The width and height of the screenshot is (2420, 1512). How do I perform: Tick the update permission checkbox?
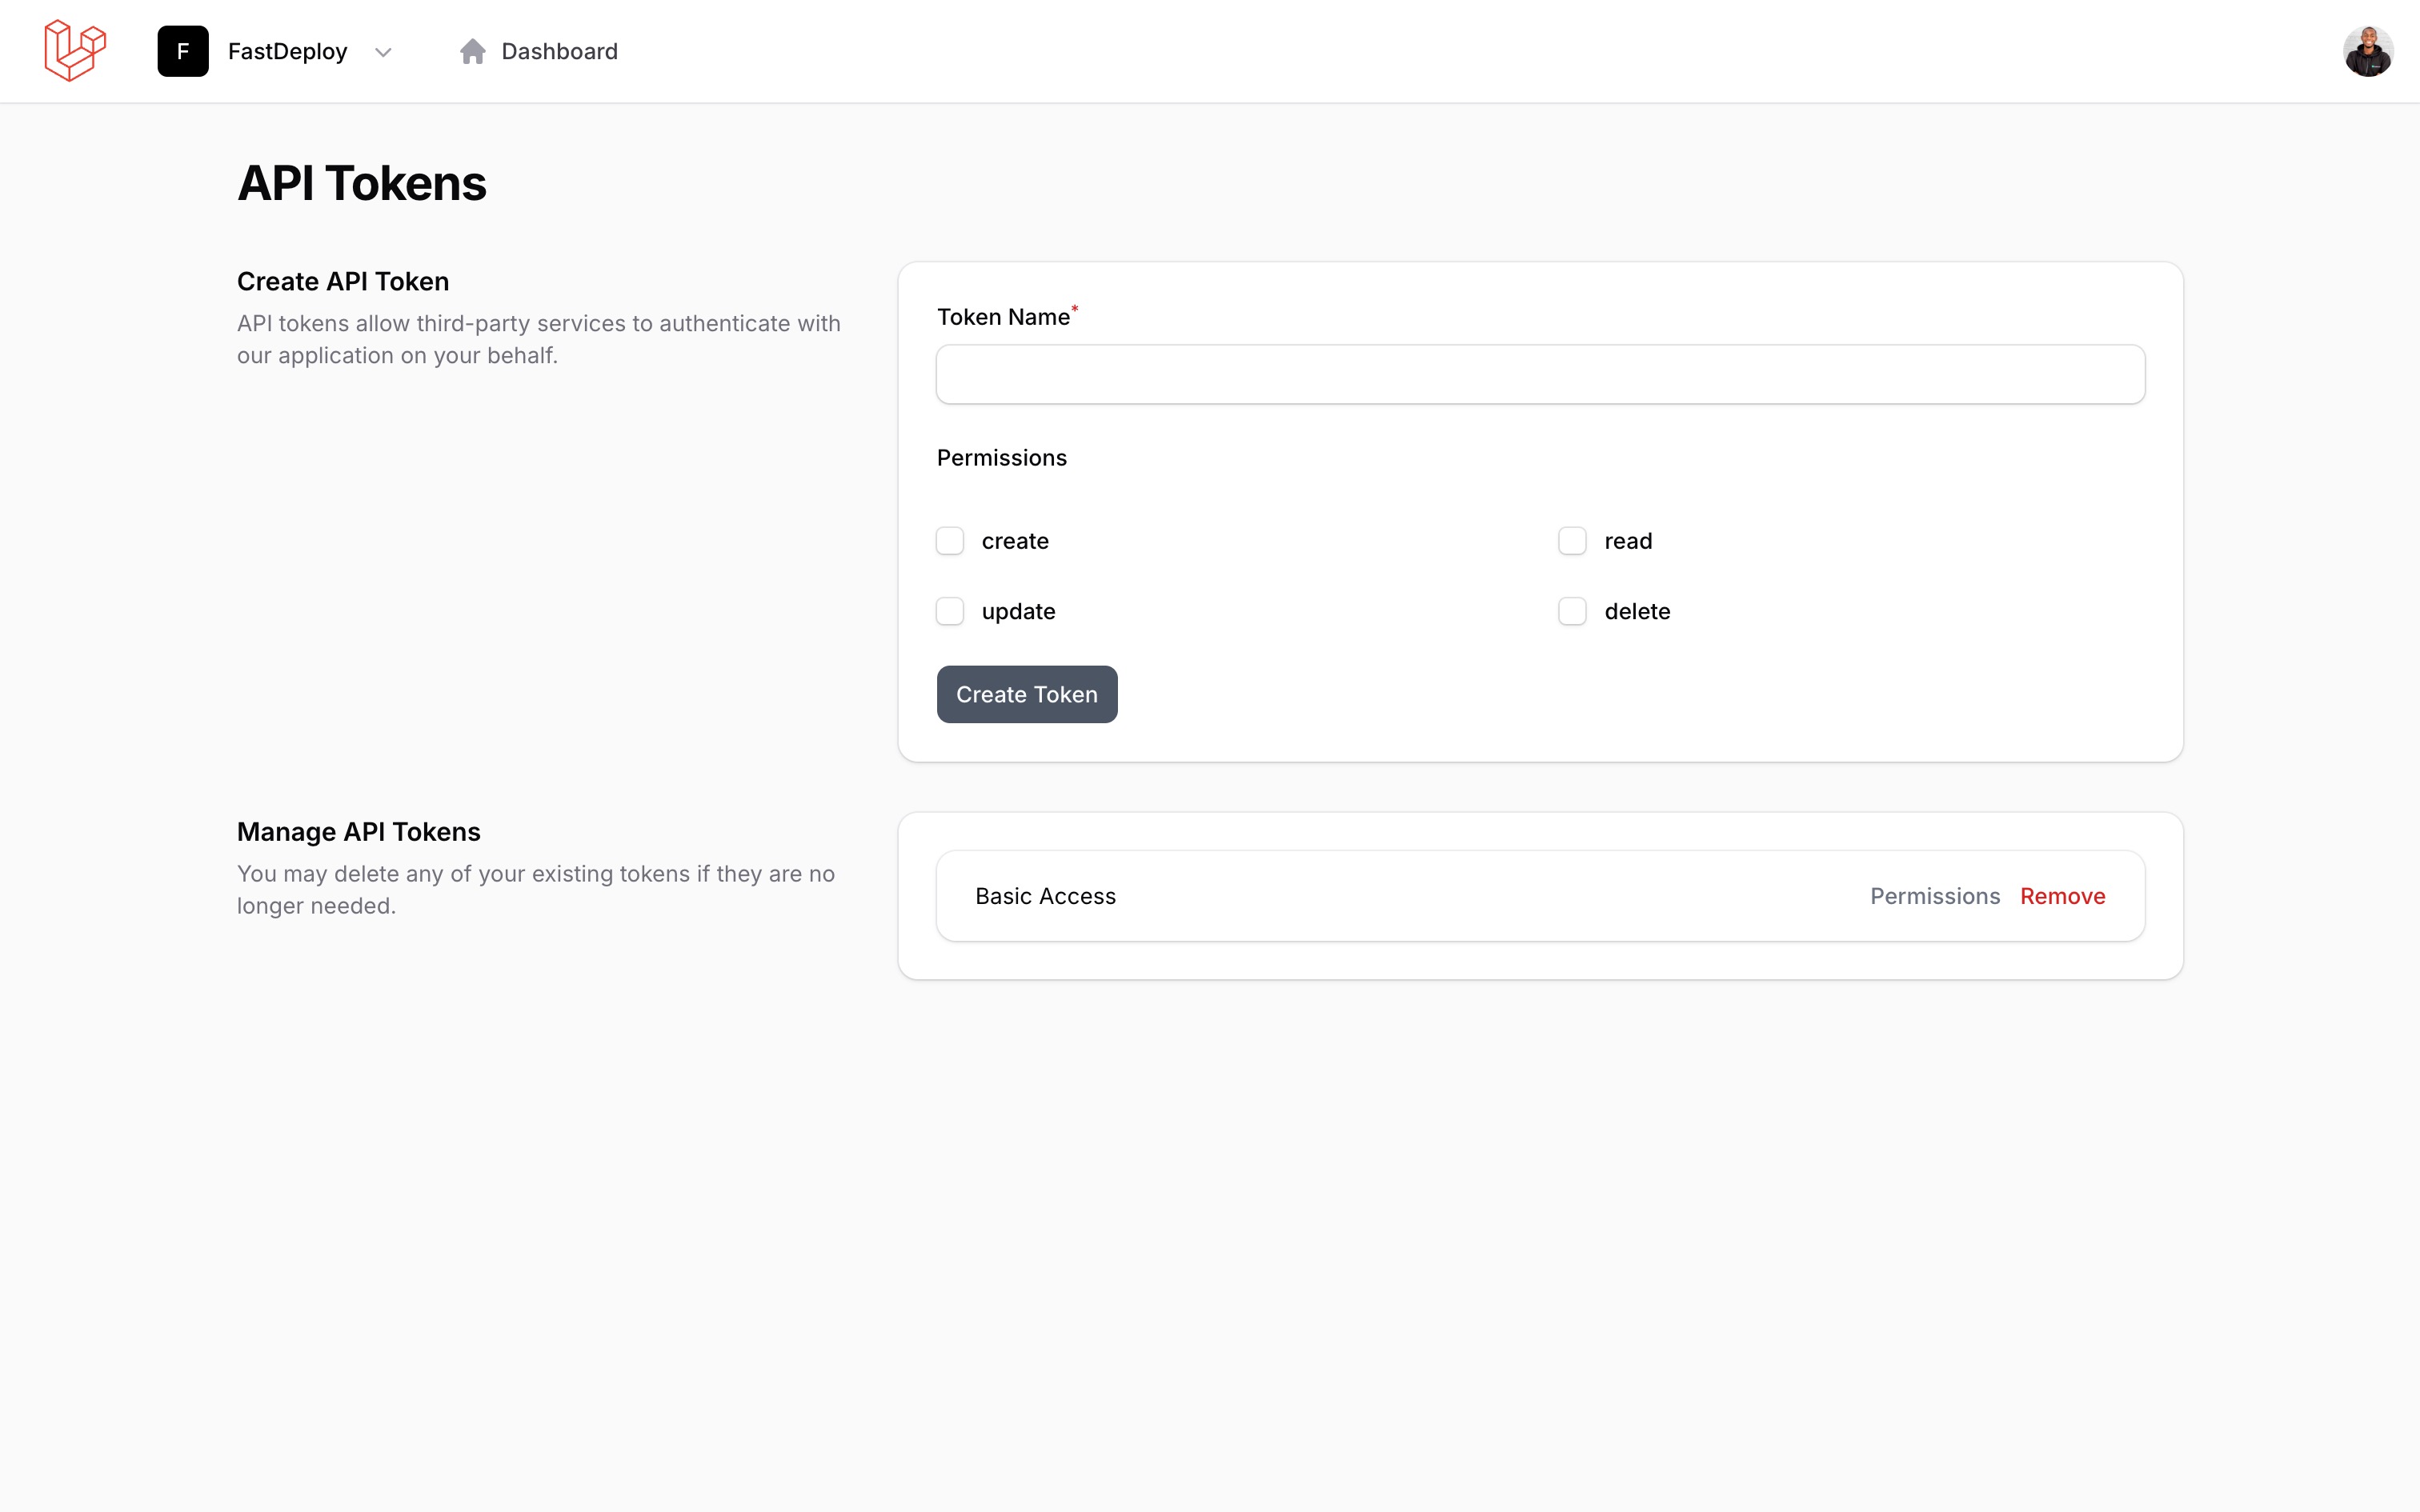(x=950, y=611)
